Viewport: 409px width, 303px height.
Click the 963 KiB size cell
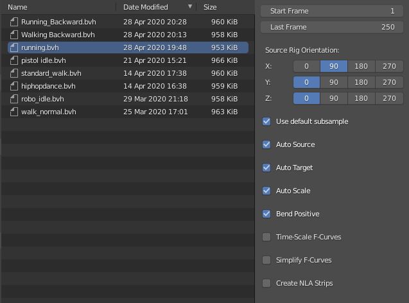224,112
